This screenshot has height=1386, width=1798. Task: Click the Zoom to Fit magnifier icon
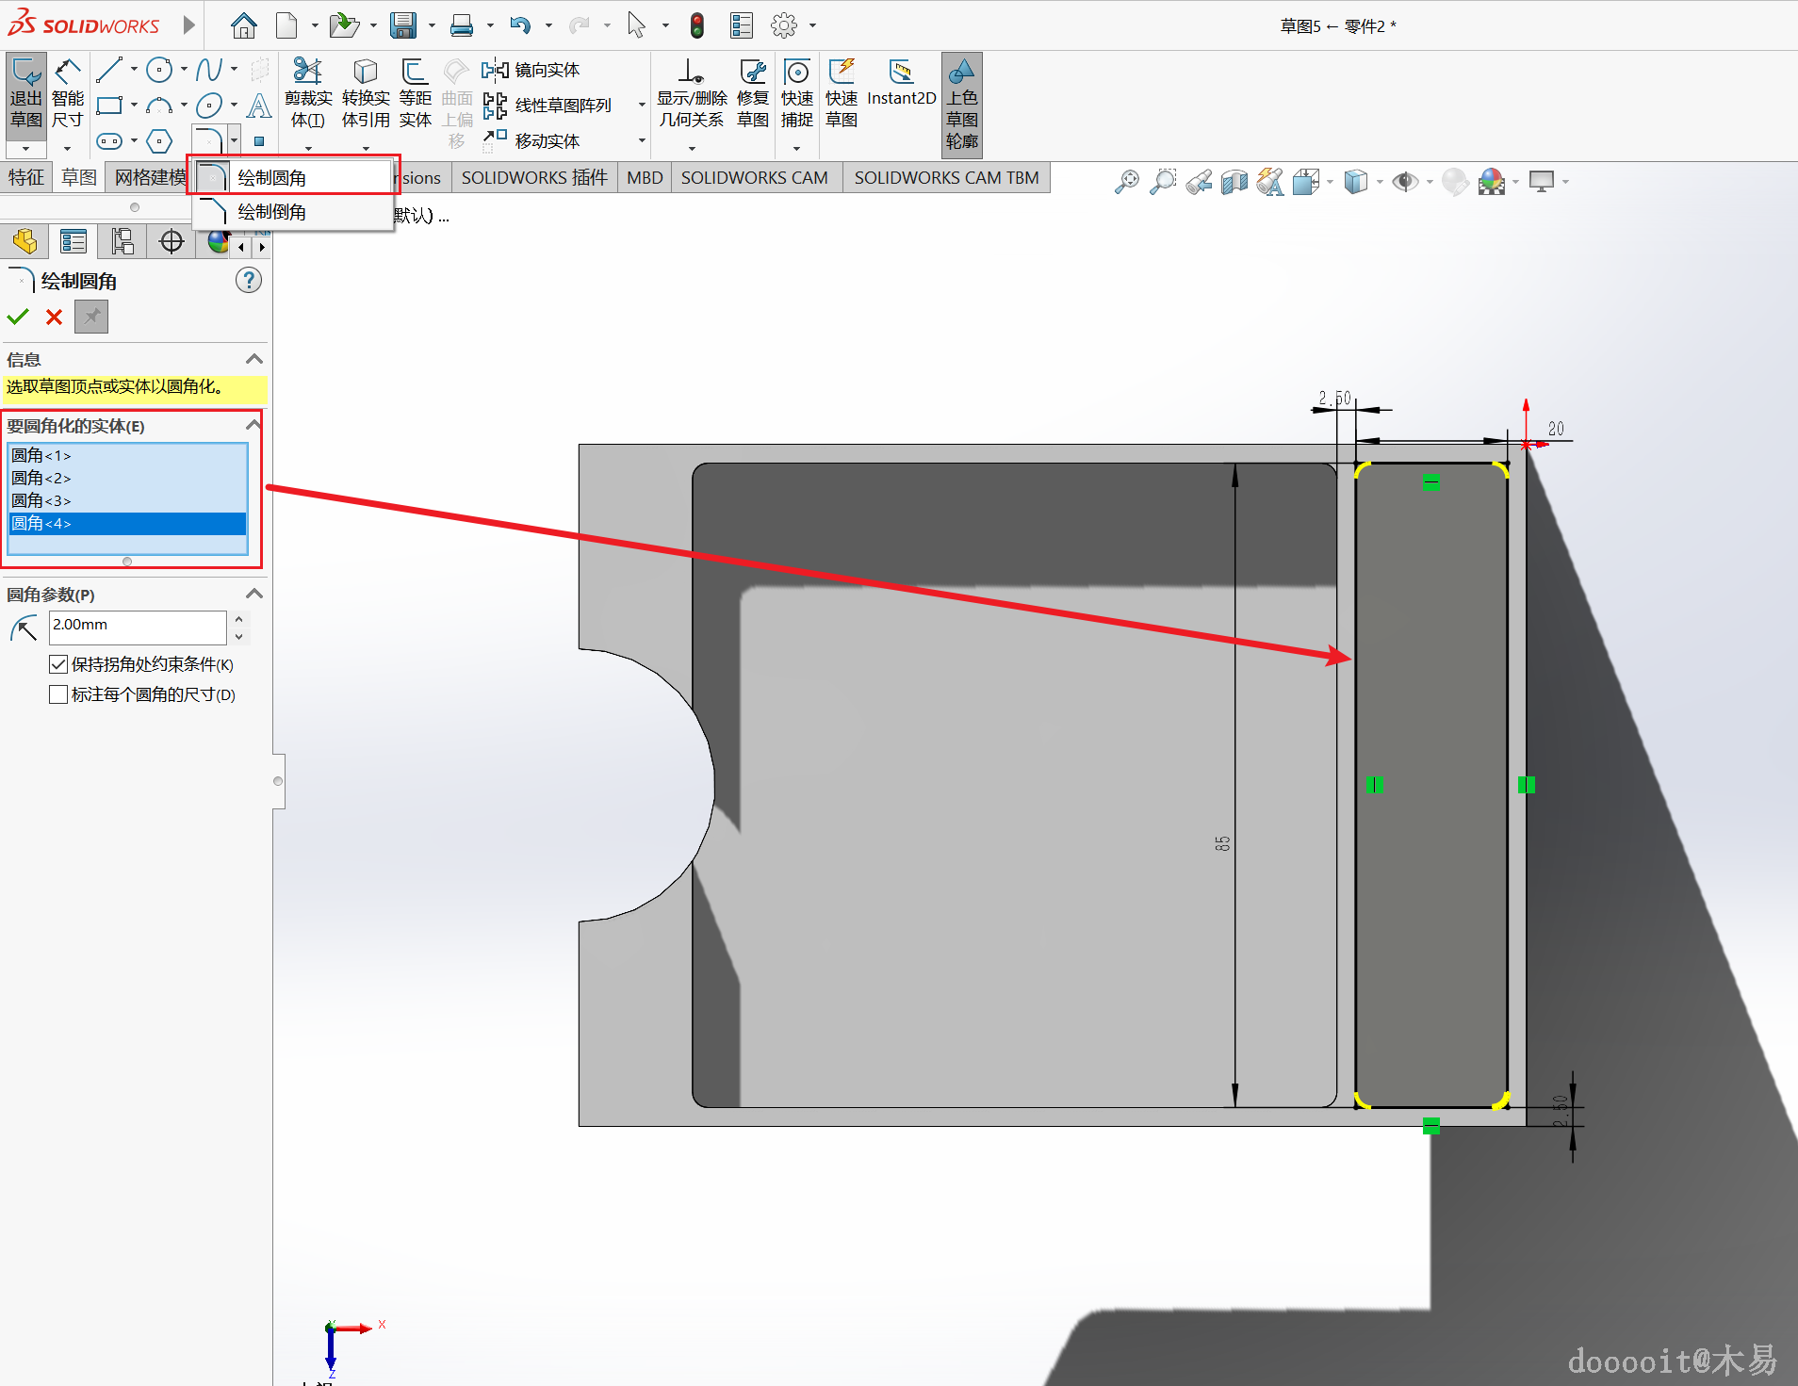(x=1127, y=182)
